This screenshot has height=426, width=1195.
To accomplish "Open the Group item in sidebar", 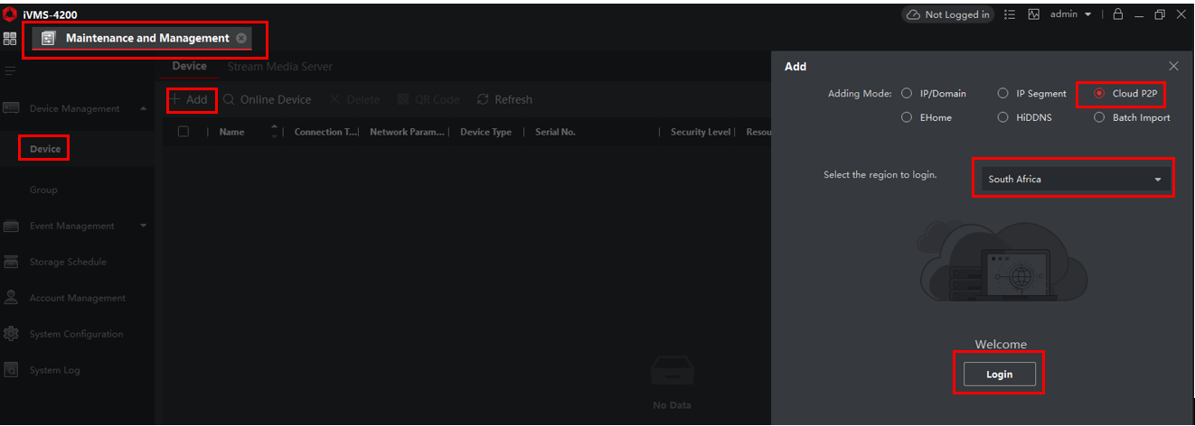I will 43,190.
